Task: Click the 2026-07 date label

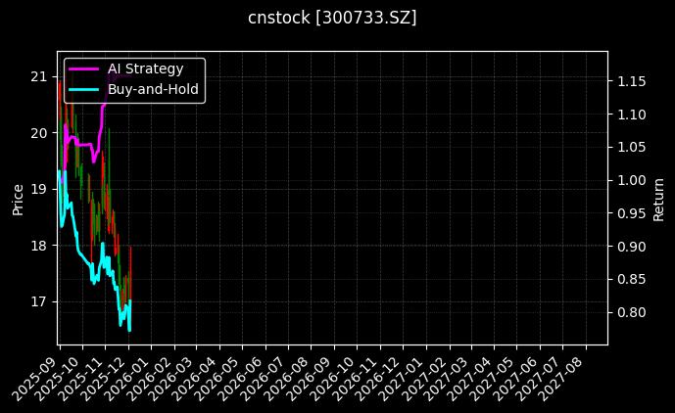Action: (263, 380)
